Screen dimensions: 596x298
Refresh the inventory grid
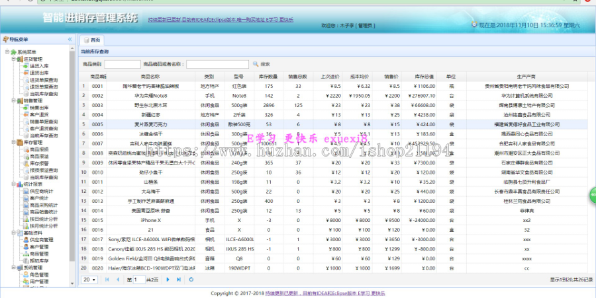pos(191,279)
